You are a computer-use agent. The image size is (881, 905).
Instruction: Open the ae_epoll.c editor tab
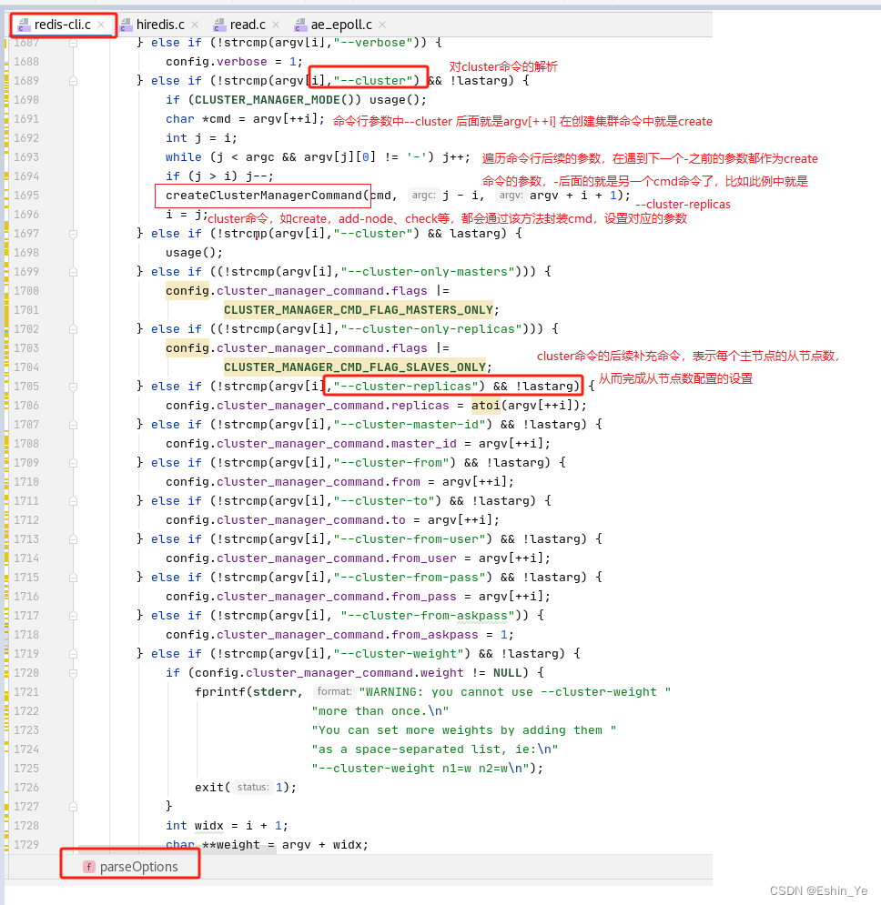tap(341, 25)
